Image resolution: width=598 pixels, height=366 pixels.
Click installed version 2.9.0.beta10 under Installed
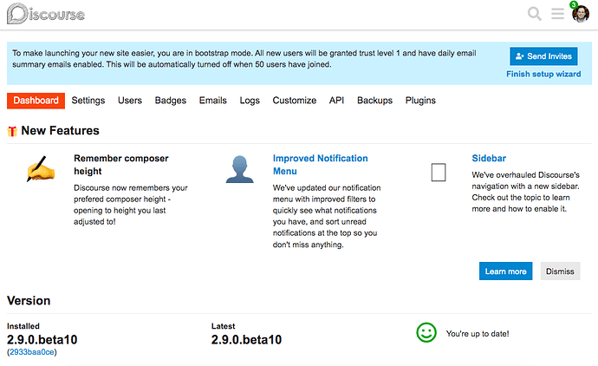pyautogui.click(x=42, y=339)
